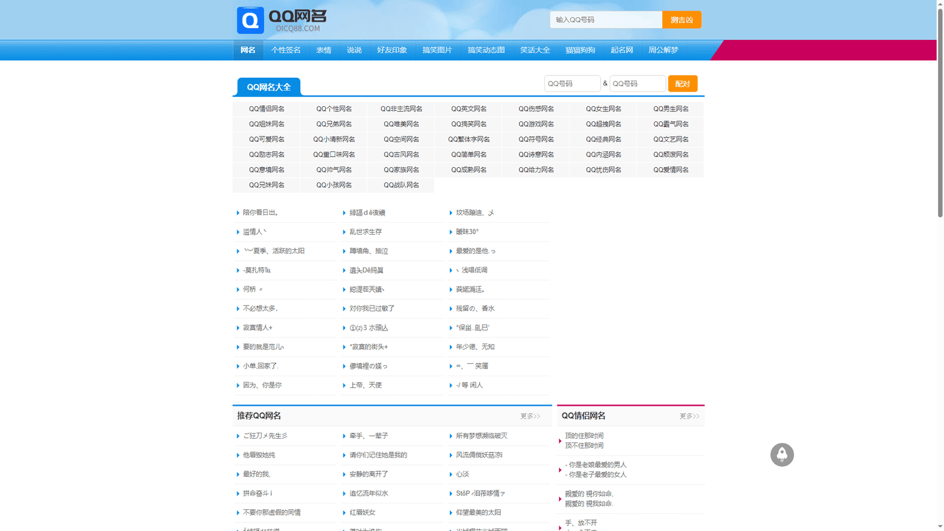Open the 个性签名 navigation item

[286, 50]
